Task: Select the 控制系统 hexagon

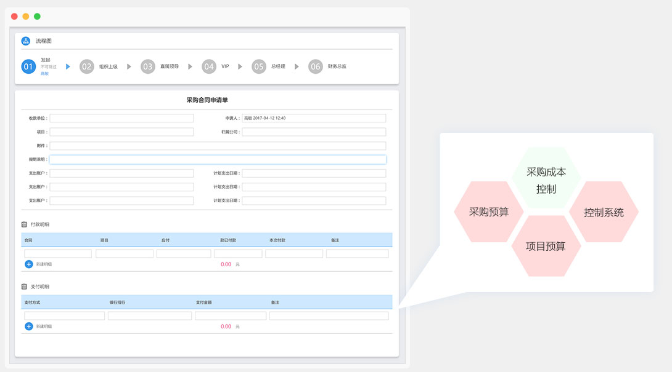Action: tap(604, 212)
